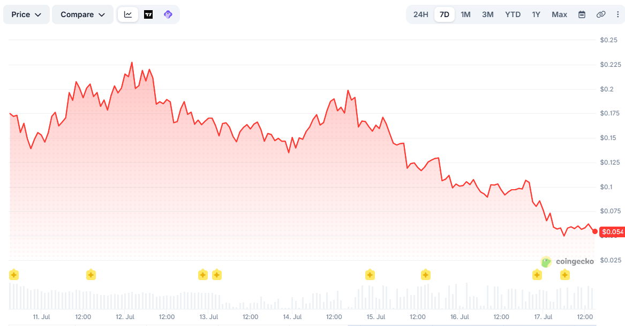
Task: Choose the YTD time range
Action: point(513,15)
